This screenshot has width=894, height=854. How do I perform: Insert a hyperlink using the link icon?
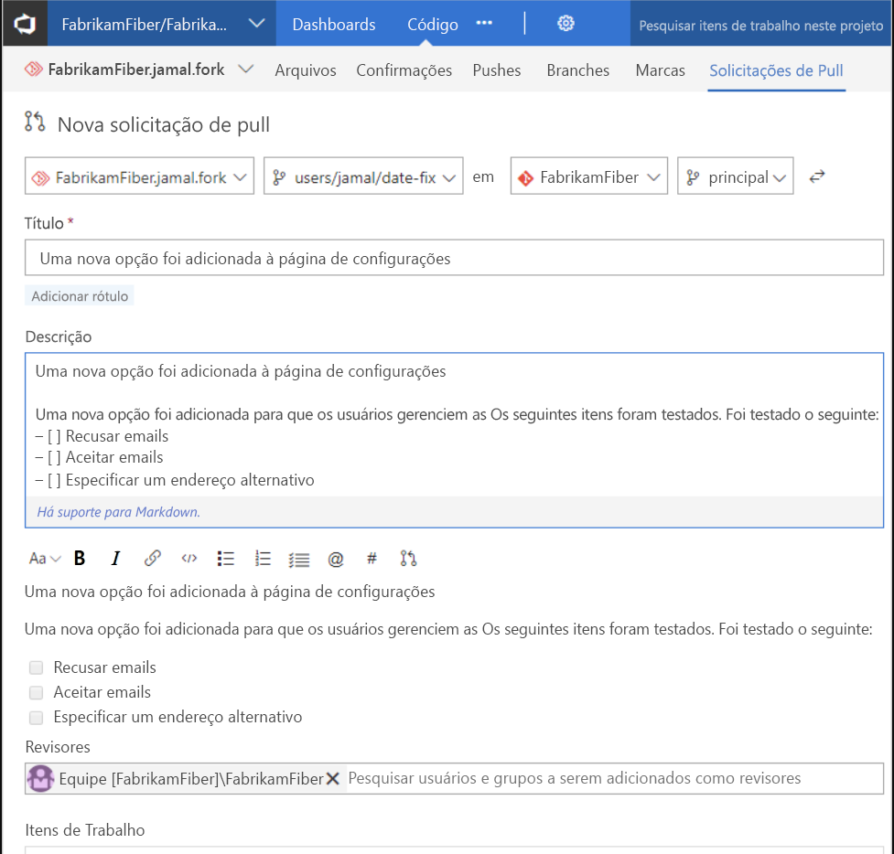coord(152,558)
